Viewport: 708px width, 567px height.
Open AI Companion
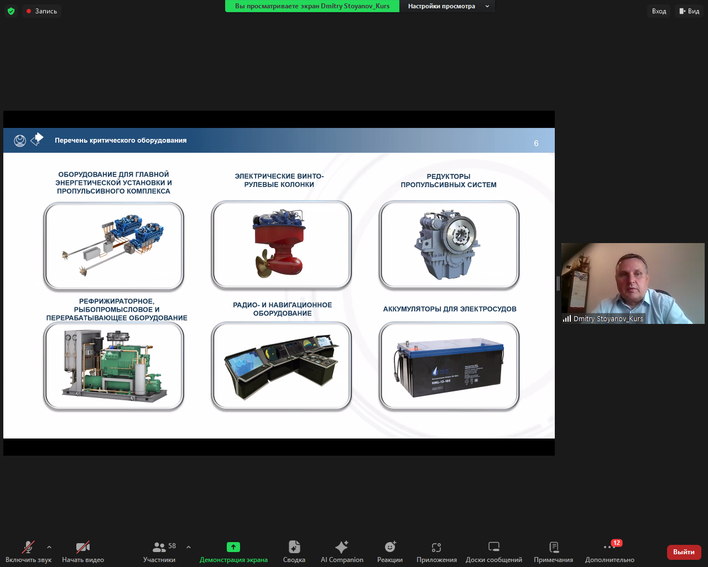tap(342, 551)
